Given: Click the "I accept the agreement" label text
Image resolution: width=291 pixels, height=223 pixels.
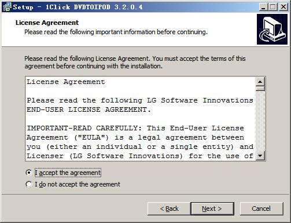Looking at the screenshot, I should pos(68,173).
